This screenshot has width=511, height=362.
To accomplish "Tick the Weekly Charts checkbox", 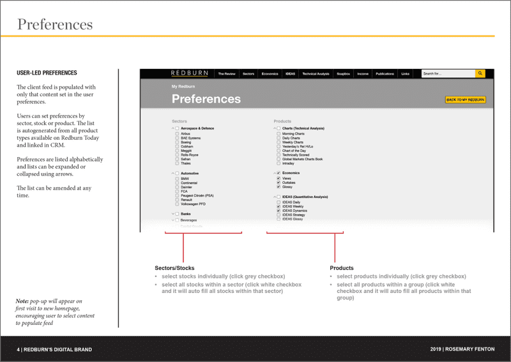I will (x=278, y=142).
